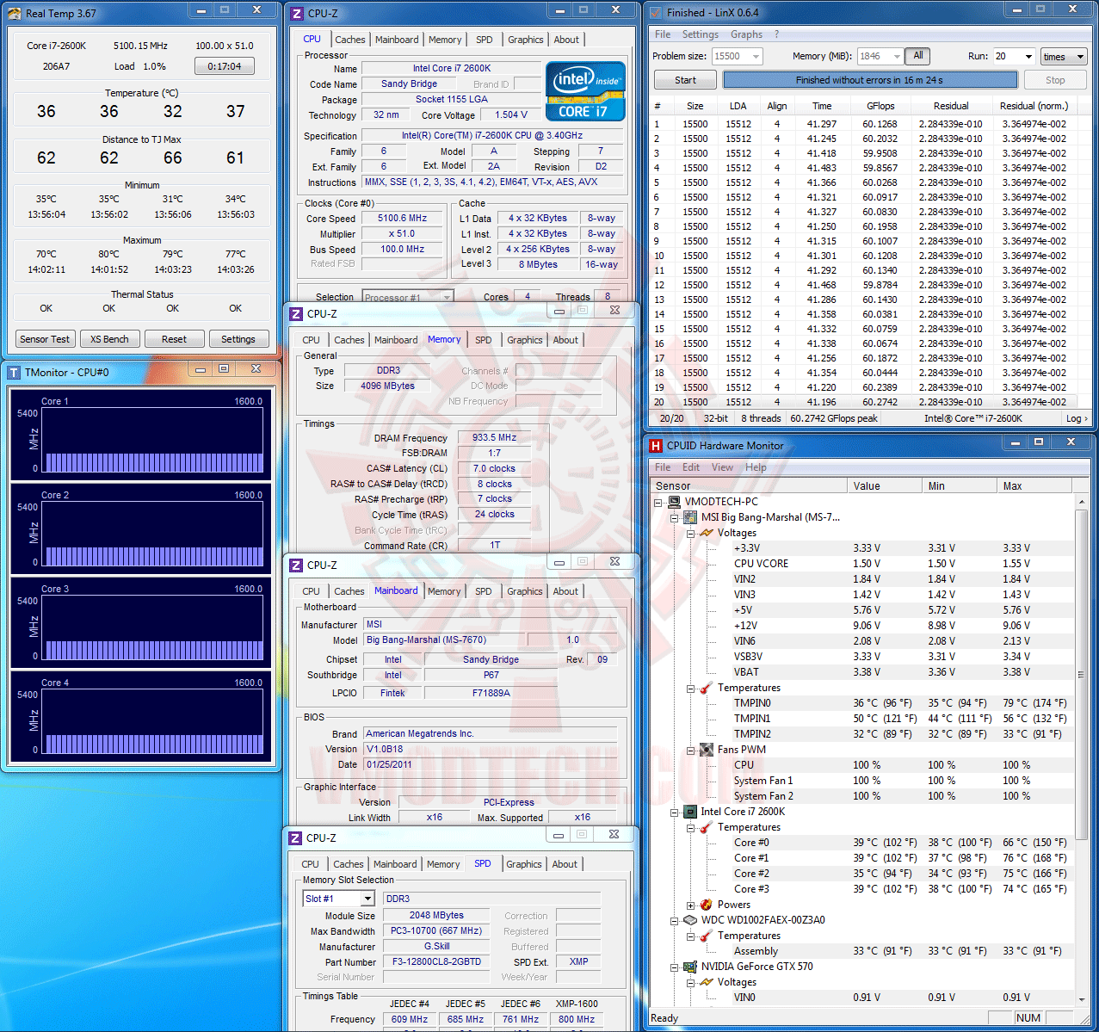The image size is (1099, 1032).
Task: Click the Log > button in LinX
Action: point(1077,418)
